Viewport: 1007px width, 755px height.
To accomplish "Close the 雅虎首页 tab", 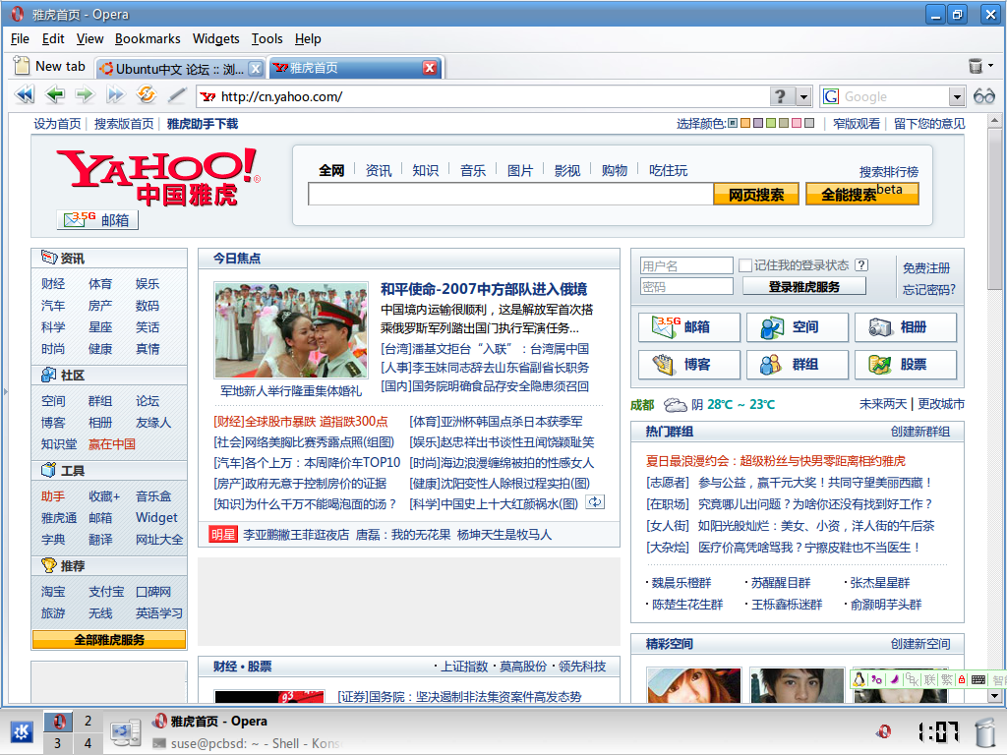I will click(x=431, y=68).
